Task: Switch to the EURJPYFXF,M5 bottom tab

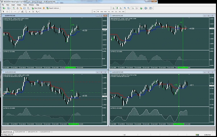Action: [x=8, y=132]
